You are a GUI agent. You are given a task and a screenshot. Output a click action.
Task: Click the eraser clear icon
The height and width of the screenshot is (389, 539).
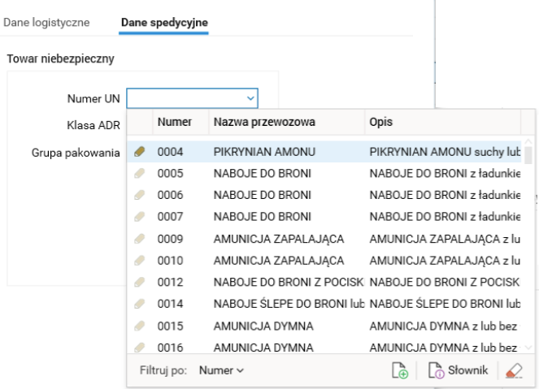pos(514,370)
